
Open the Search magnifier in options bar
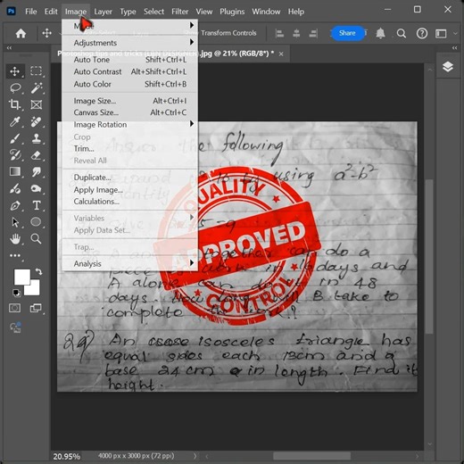pyautogui.click(x=402, y=33)
